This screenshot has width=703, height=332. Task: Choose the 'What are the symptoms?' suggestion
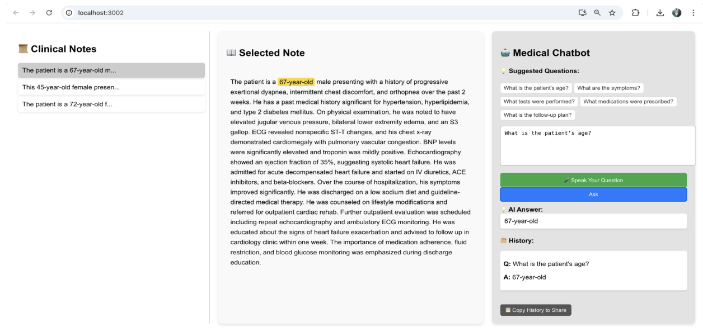pos(608,88)
